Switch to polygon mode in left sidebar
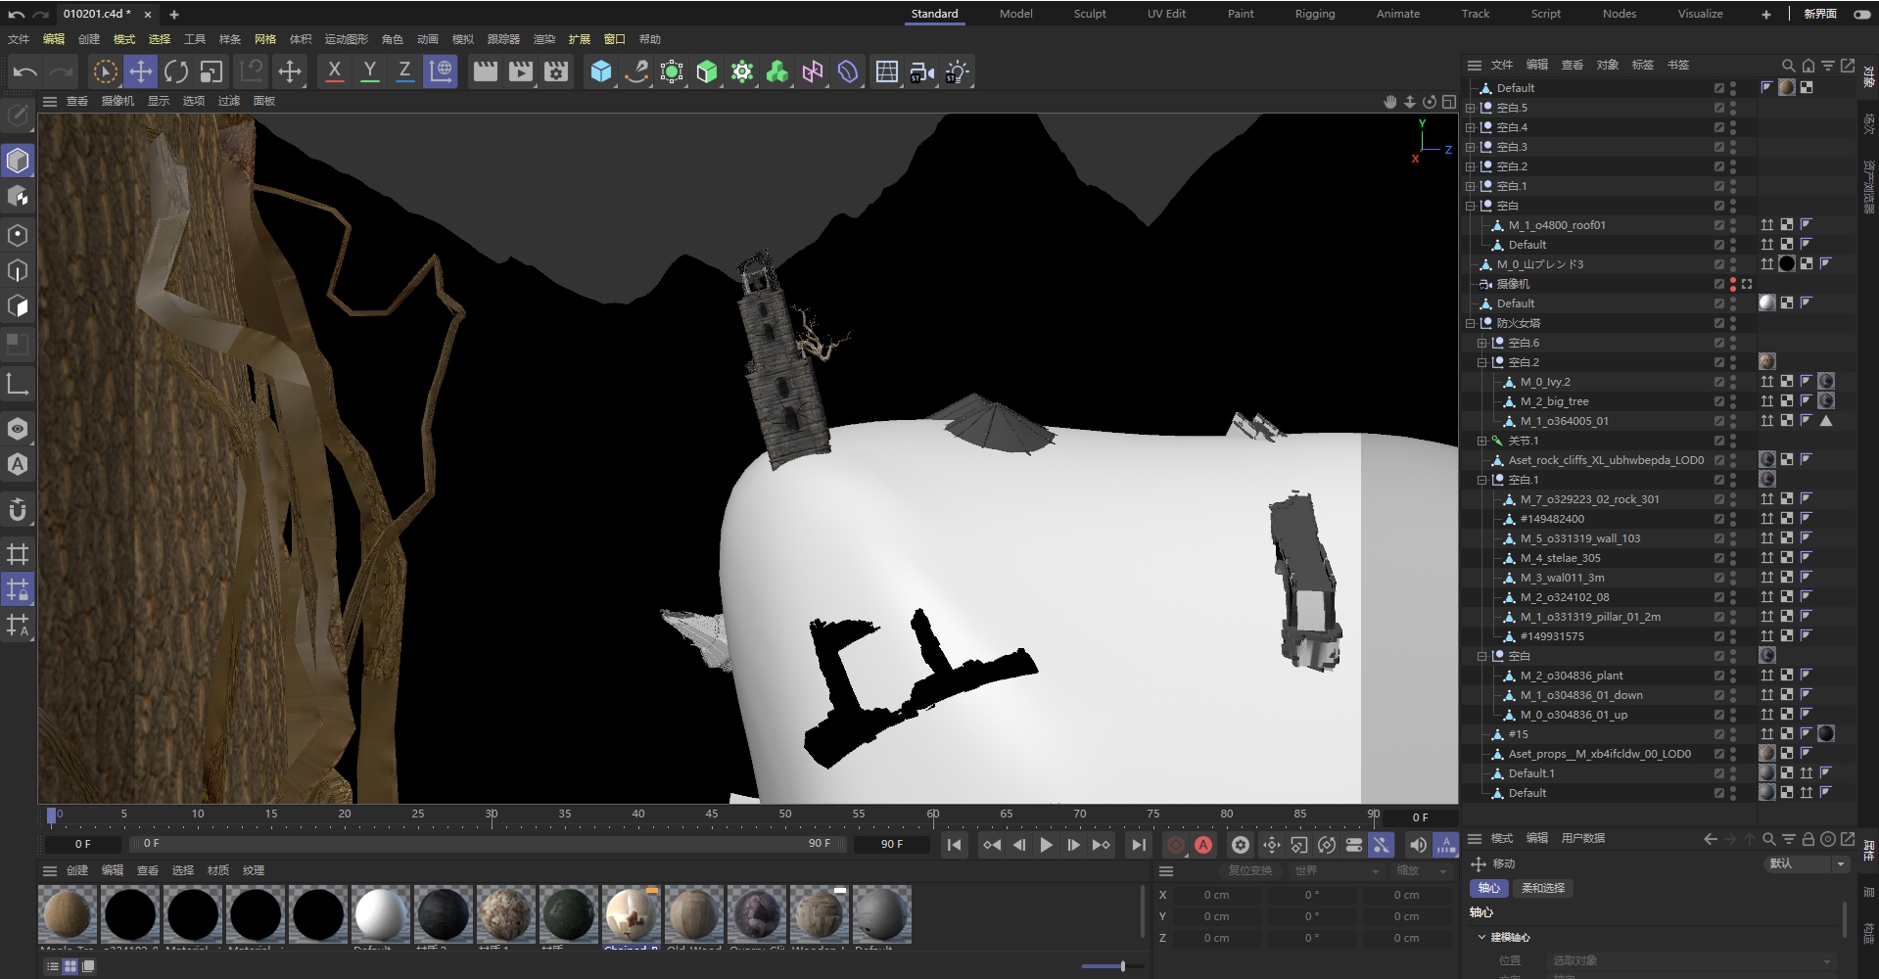1879x979 pixels. (18, 305)
